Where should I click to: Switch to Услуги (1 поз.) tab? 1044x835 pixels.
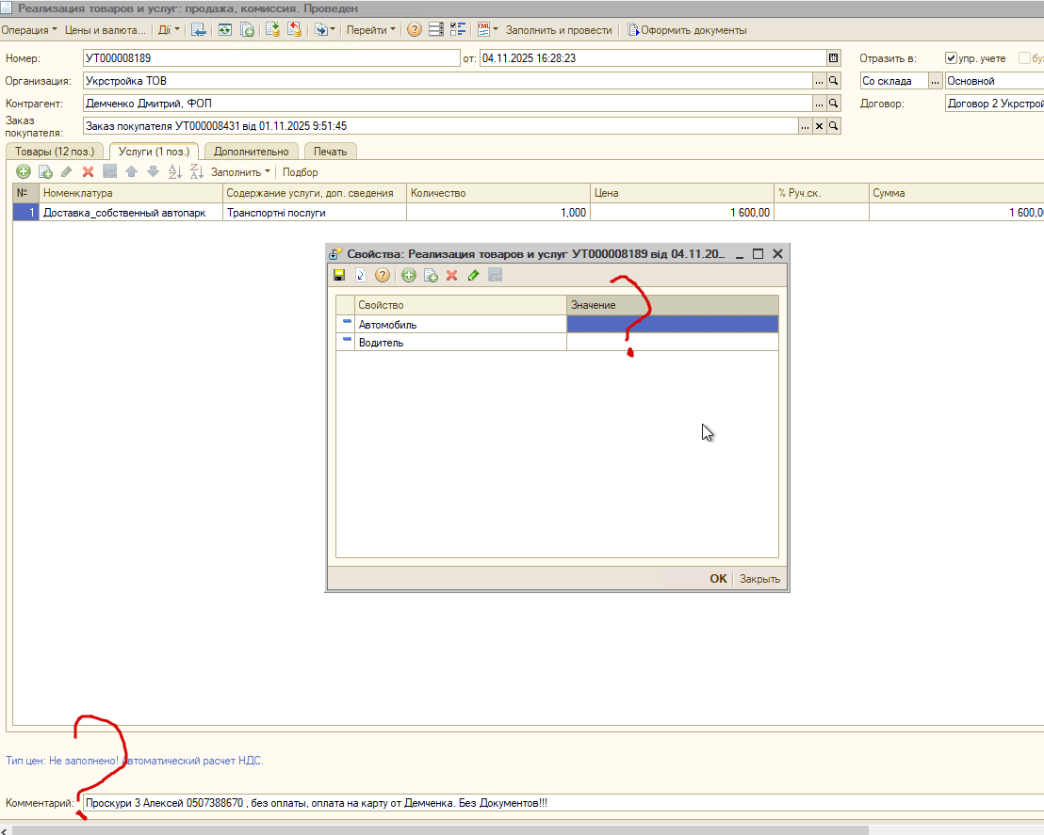[154, 152]
